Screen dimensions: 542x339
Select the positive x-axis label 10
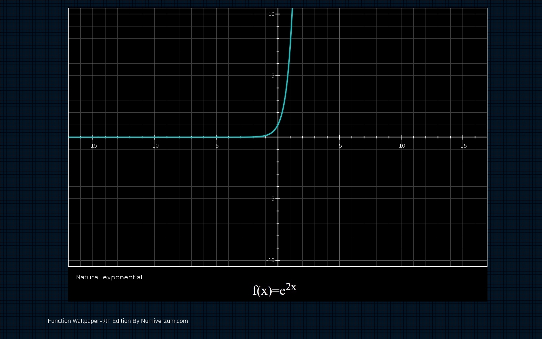coord(402,146)
